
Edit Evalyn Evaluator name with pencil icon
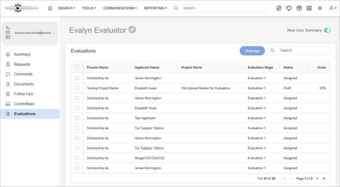132,29
